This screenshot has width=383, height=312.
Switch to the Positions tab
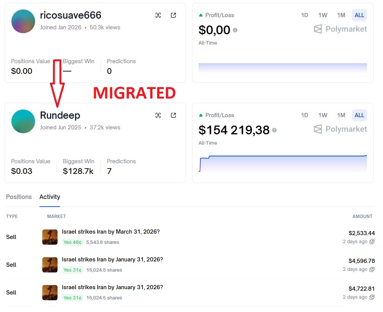point(19,197)
